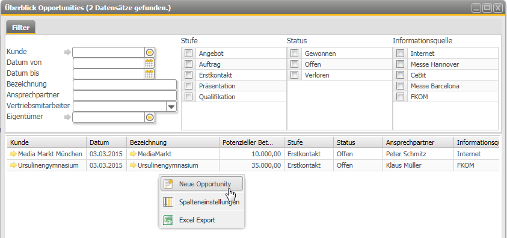
Task: Open the Eigentümer selection list icon
Action: click(149, 117)
